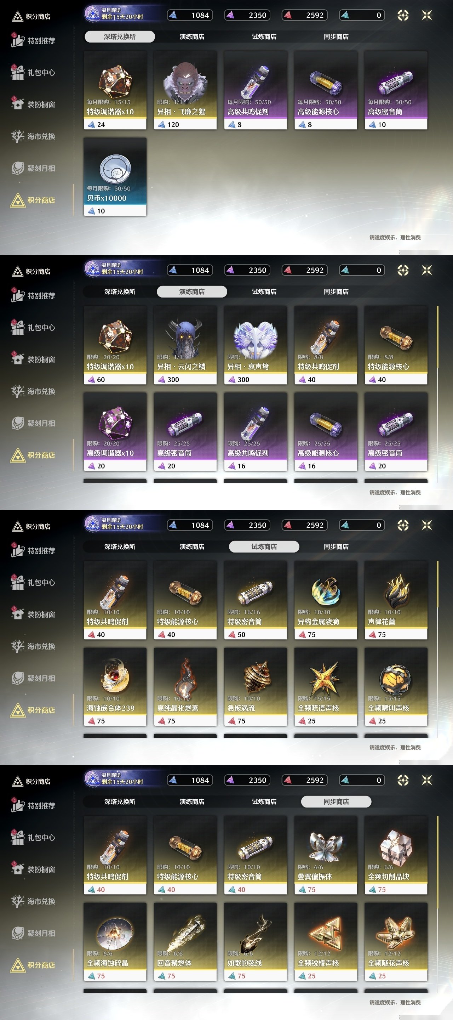Select the 高纯晶化燃素 item
The height and width of the screenshot is (1020, 453).
click(x=185, y=687)
